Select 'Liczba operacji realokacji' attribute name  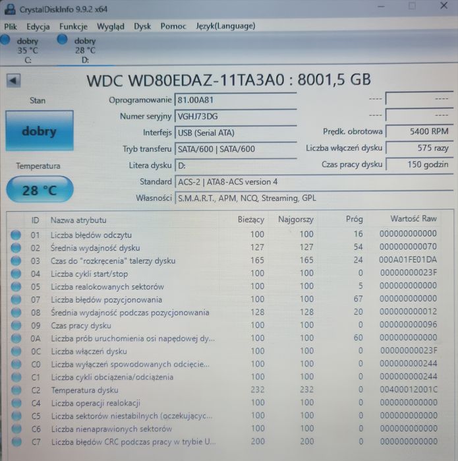tap(96, 403)
